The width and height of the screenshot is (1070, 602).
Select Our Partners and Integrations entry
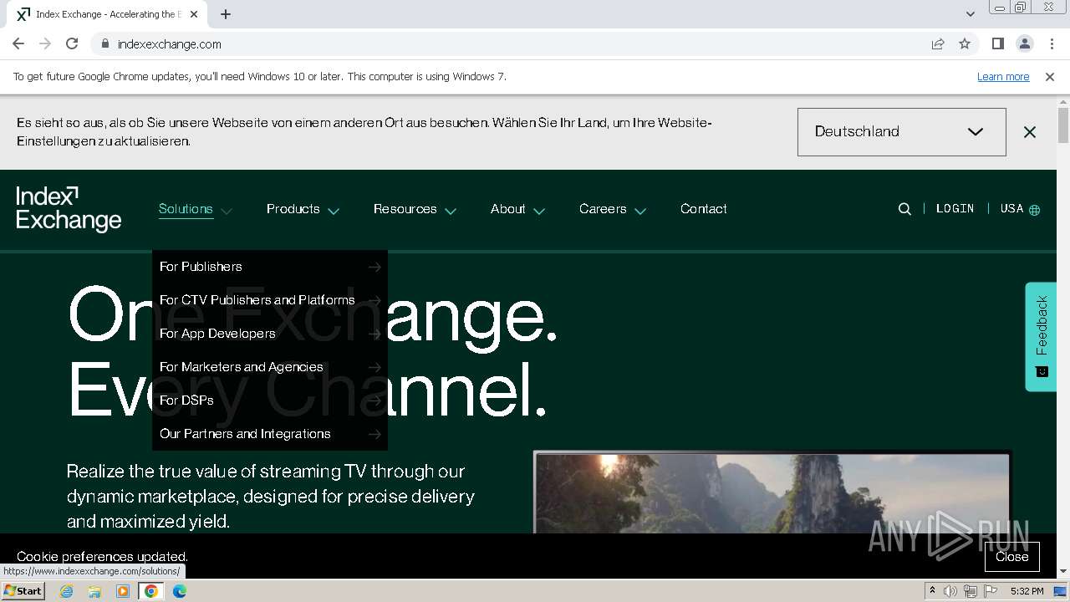pos(270,434)
